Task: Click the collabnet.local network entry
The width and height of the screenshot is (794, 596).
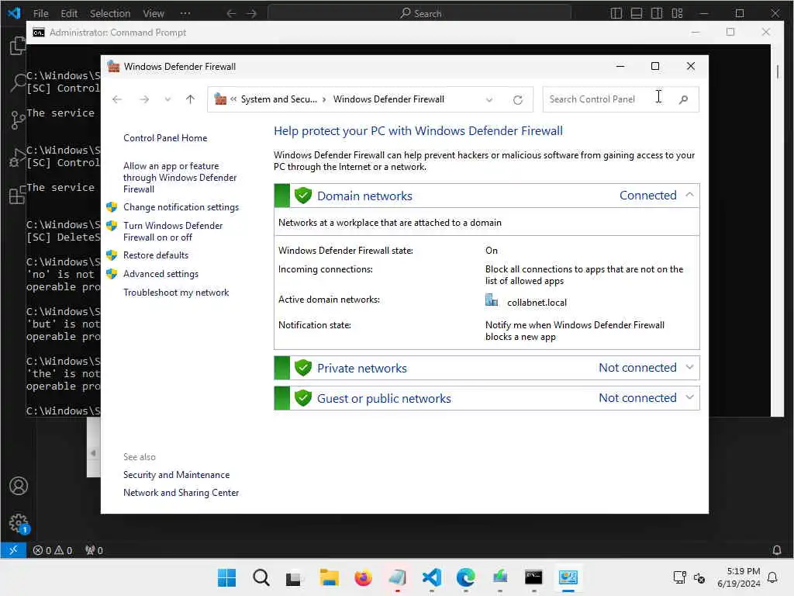Action: [x=537, y=303]
